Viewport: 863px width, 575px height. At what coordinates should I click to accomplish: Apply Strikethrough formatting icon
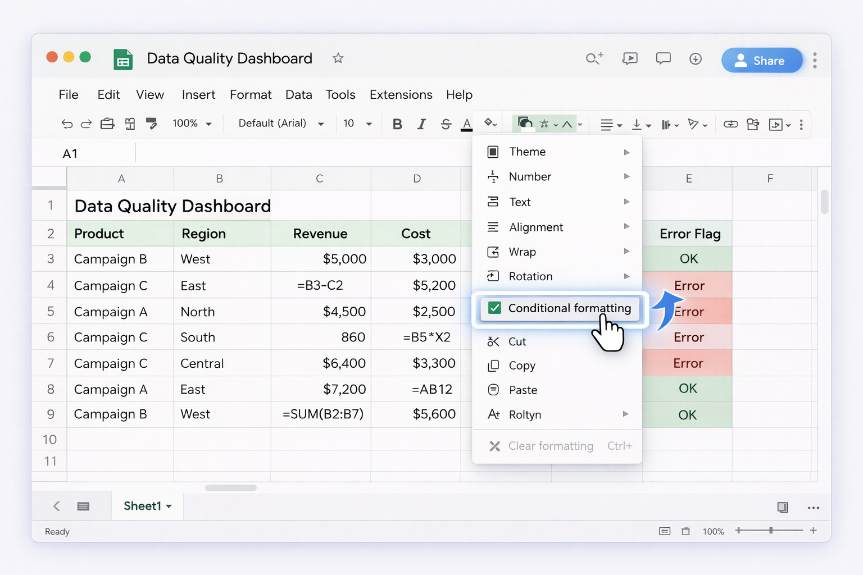click(446, 124)
